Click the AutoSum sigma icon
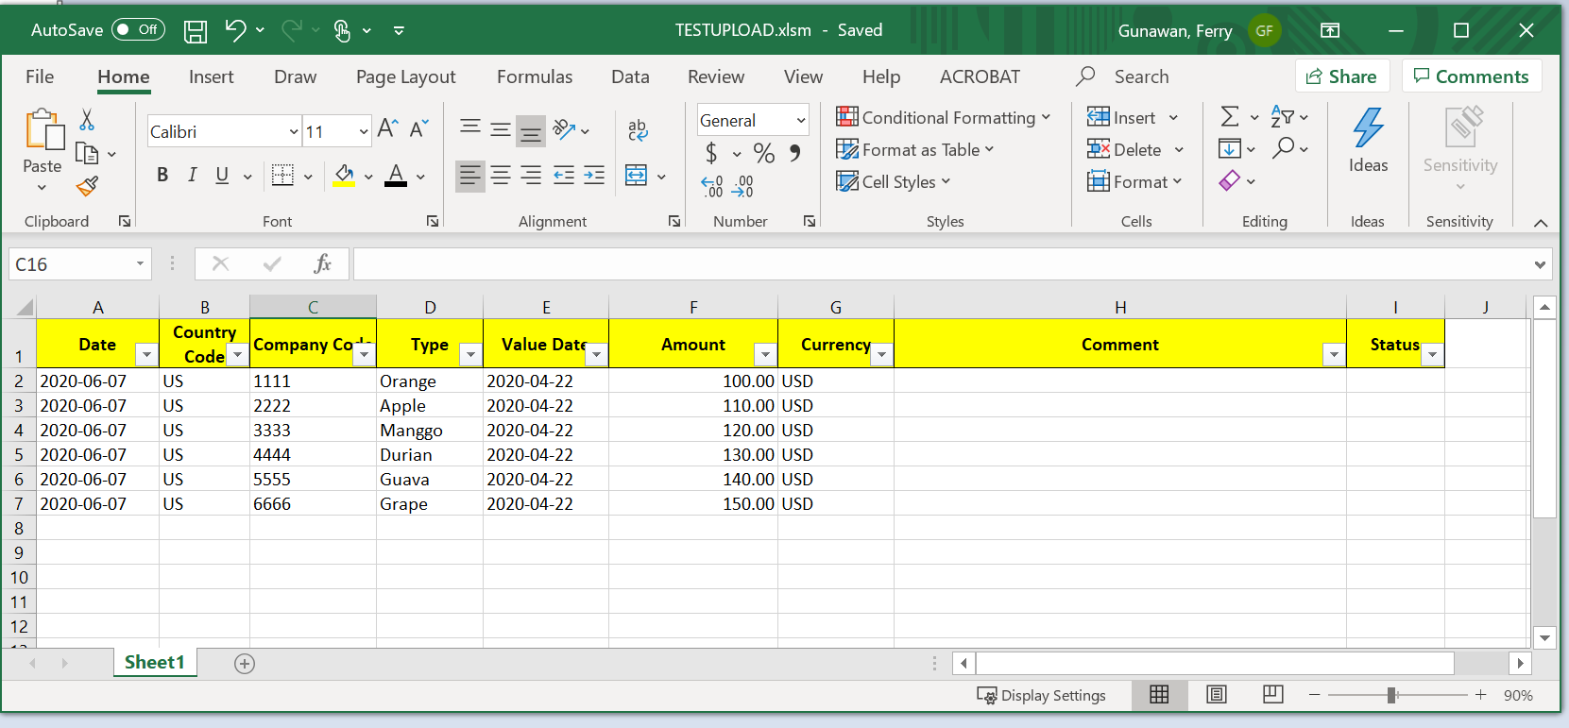 click(1229, 117)
